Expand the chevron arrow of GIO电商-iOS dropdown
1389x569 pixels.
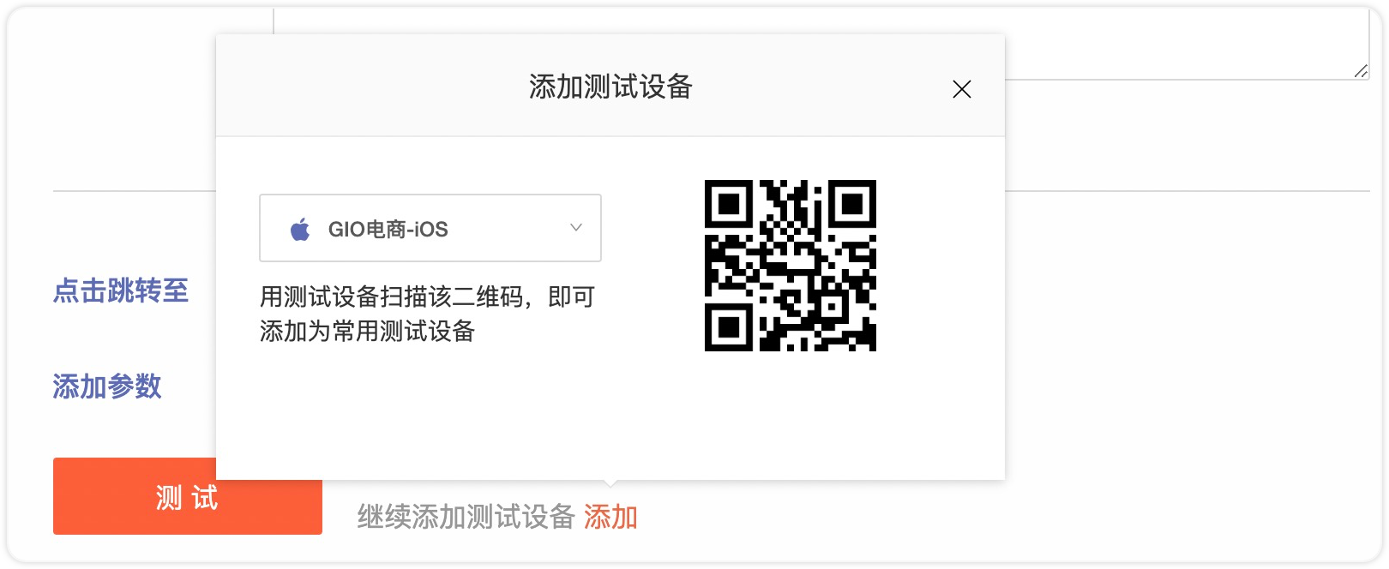click(x=576, y=227)
